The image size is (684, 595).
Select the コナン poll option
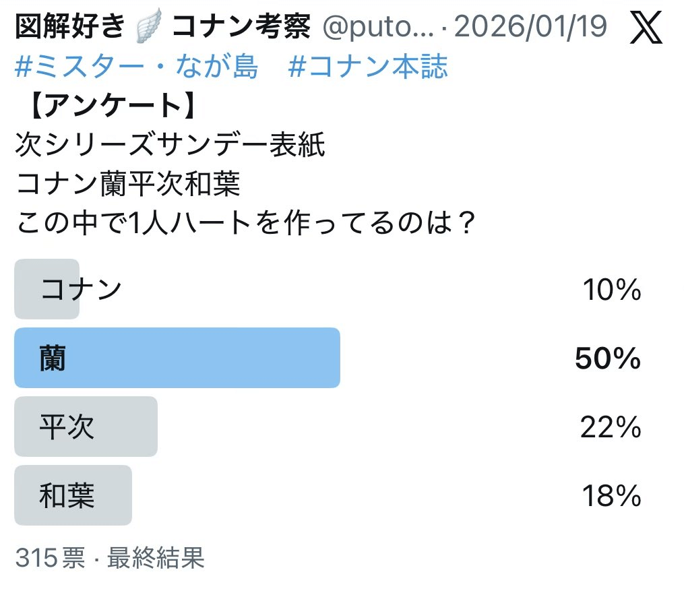pos(81,289)
